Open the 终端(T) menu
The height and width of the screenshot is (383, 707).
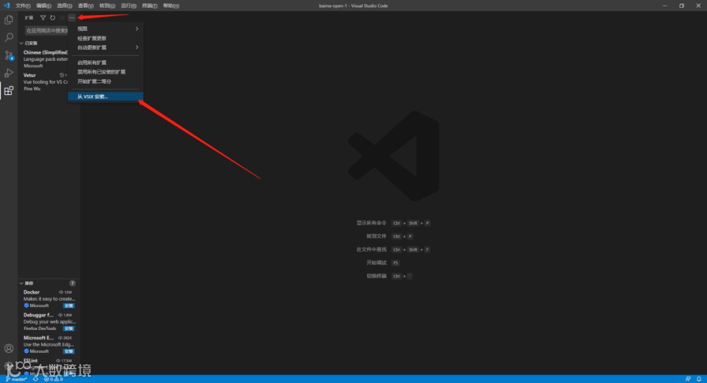point(150,5)
